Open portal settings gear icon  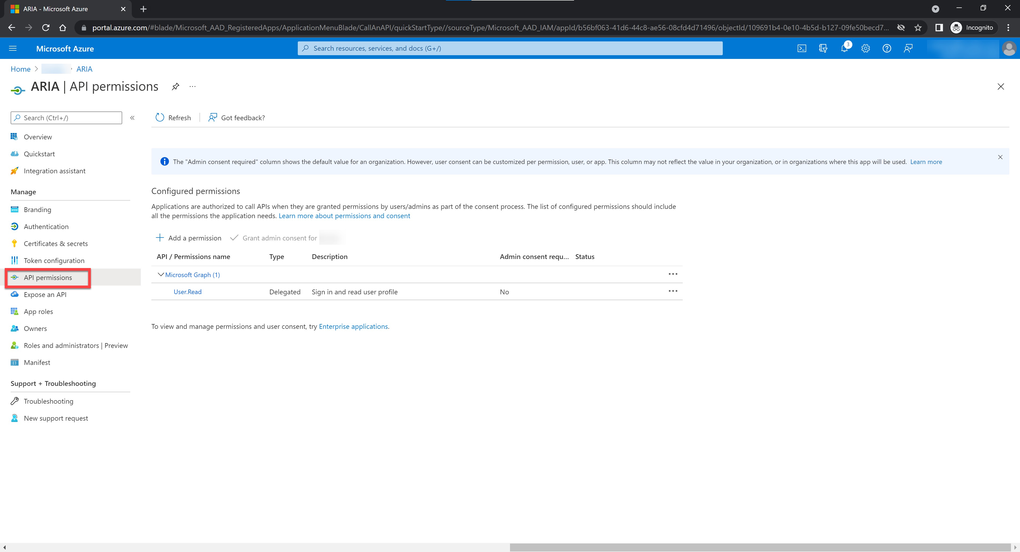(x=866, y=48)
